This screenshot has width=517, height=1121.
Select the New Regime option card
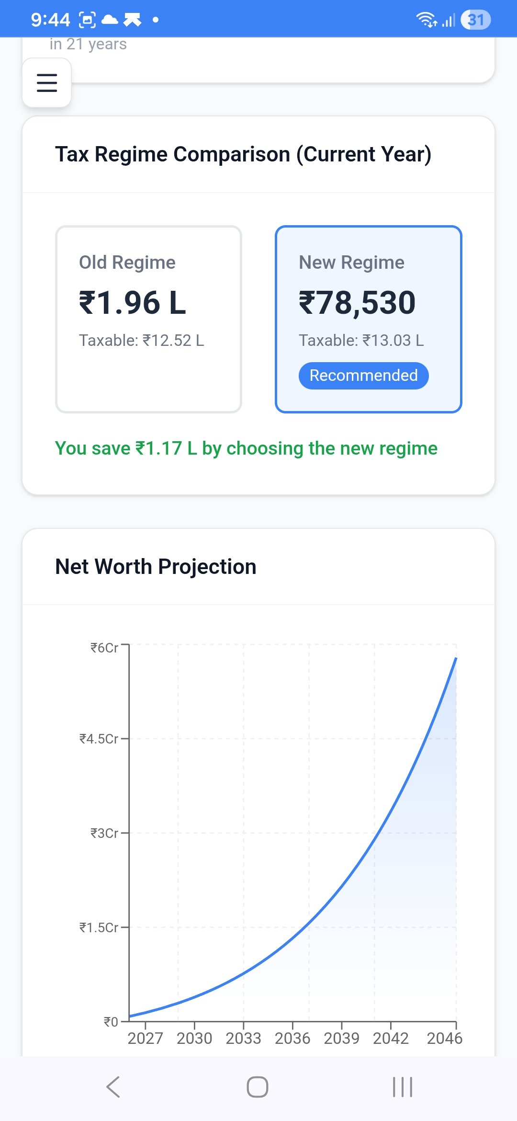pyautogui.click(x=369, y=319)
